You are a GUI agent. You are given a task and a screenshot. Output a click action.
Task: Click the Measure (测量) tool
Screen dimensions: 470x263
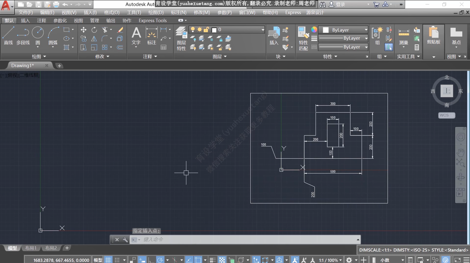[x=404, y=36]
